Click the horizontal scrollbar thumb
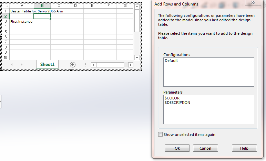The image size is (266, 161). [x=110, y=65]
